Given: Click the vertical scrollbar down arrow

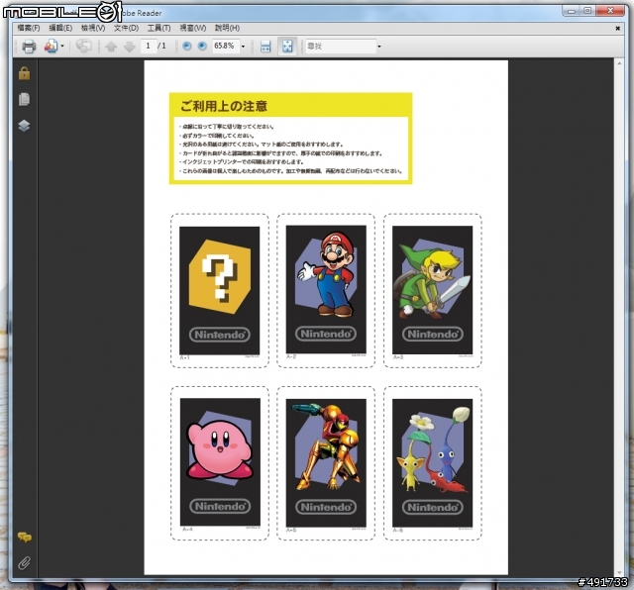Looking at the screenshot, I should (x=619, y=572).
